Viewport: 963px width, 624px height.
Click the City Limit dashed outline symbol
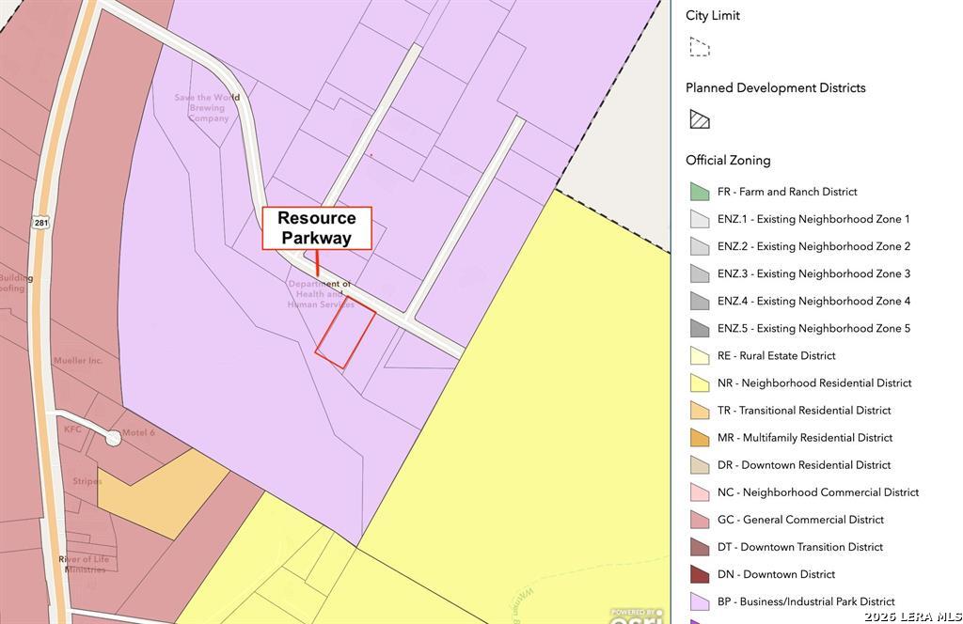point(699,47)
